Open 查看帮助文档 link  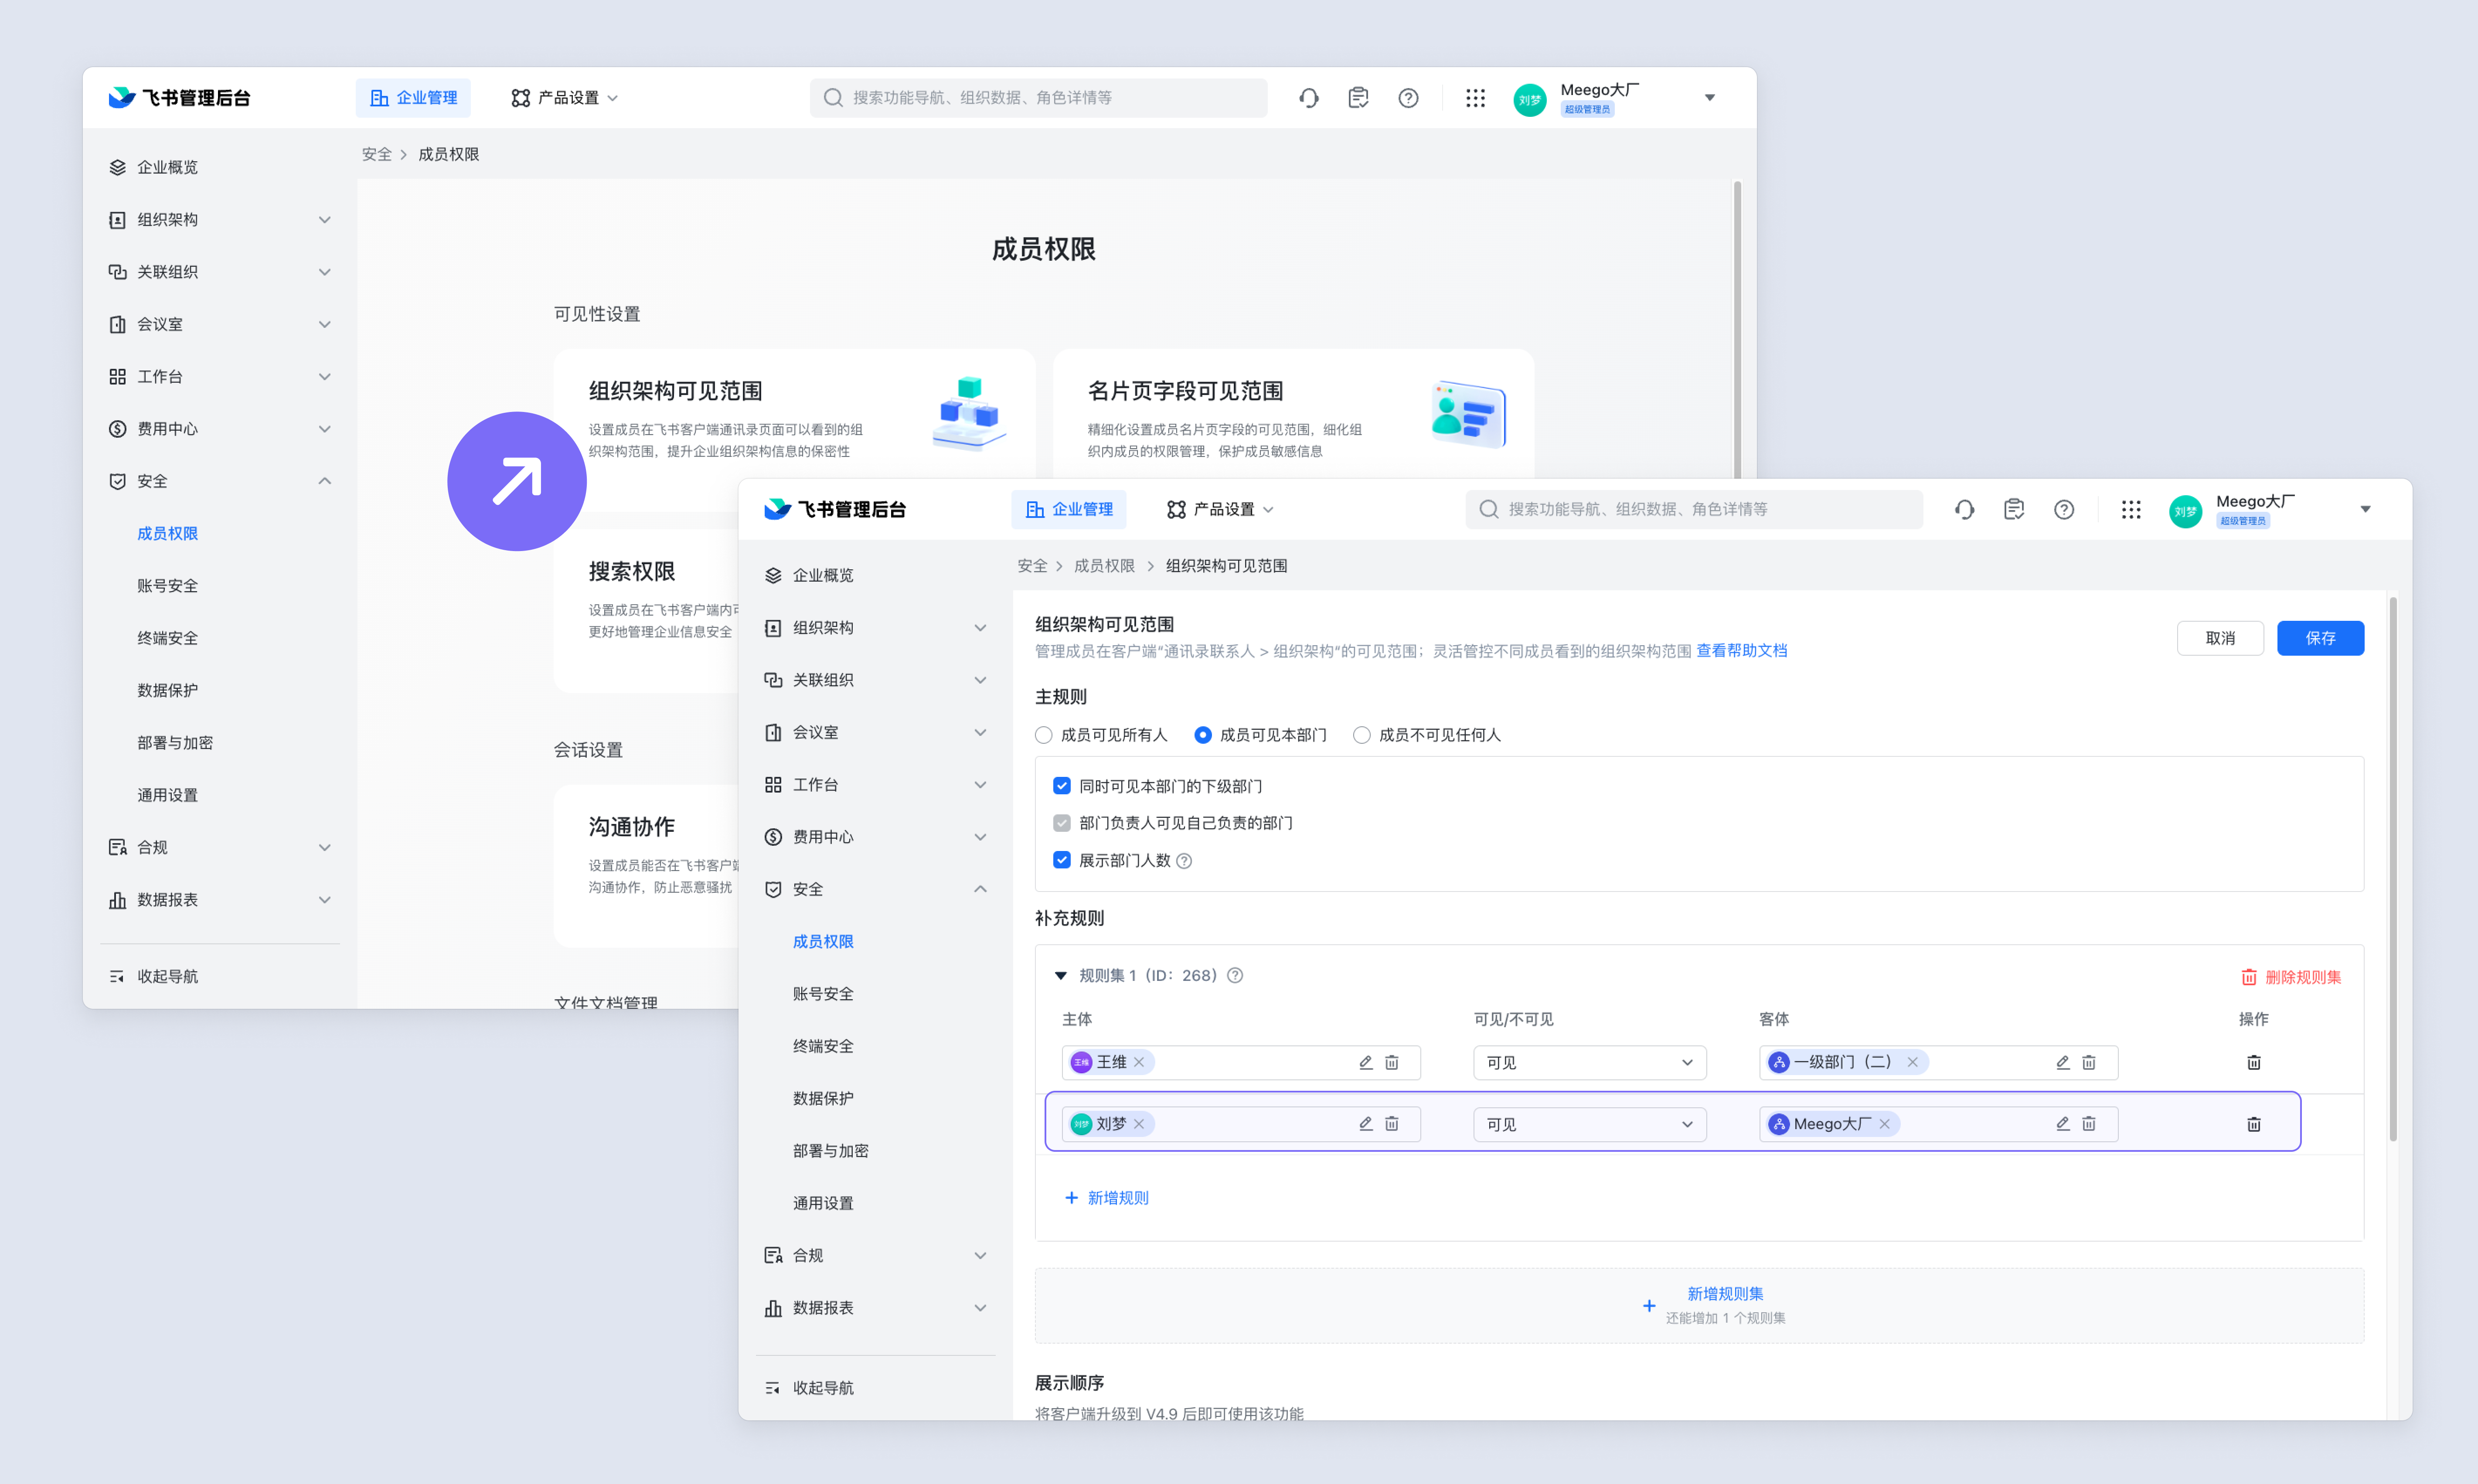pos(1742,651)
